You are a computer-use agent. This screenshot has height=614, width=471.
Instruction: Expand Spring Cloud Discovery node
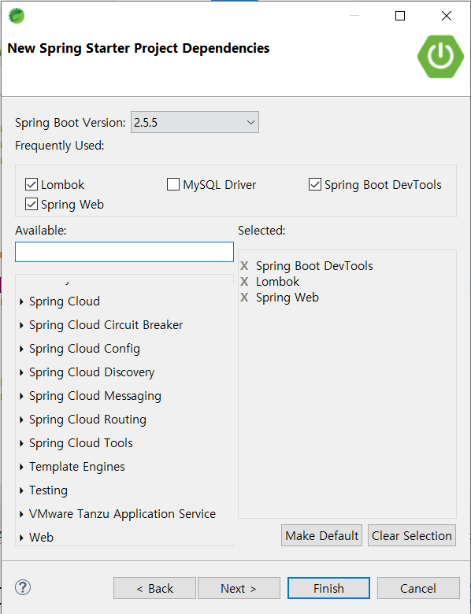pos(21,372)
